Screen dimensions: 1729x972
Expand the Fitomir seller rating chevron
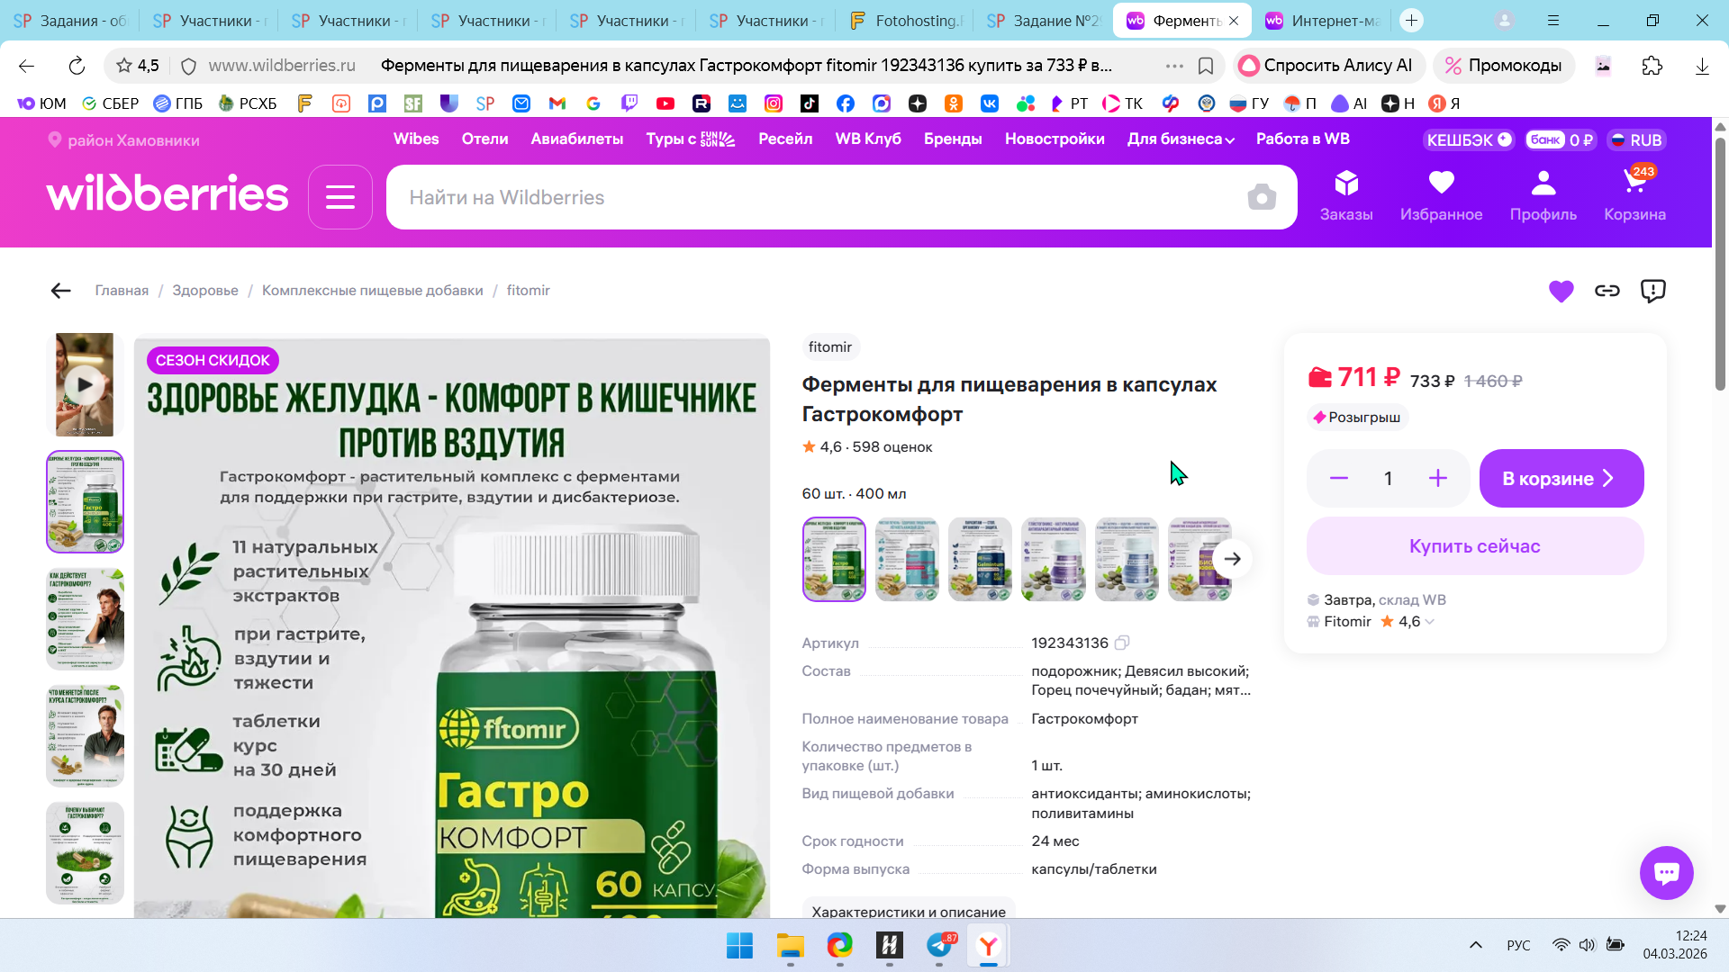1430,622
